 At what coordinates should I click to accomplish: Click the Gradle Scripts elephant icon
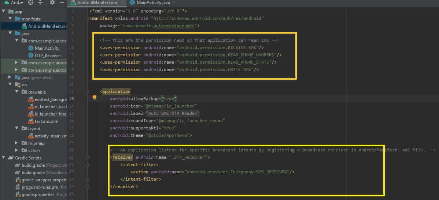click(x=11, y=158)
